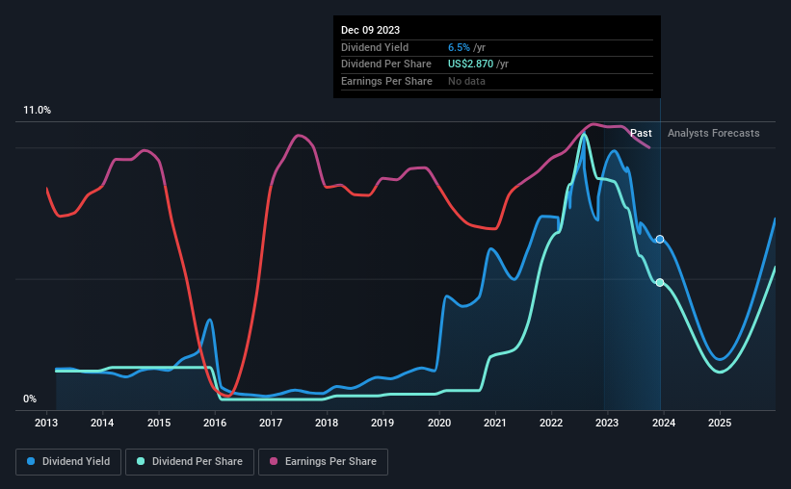Click the 2013 x-axis year label
791x489 pixels.
click(46, 423)
